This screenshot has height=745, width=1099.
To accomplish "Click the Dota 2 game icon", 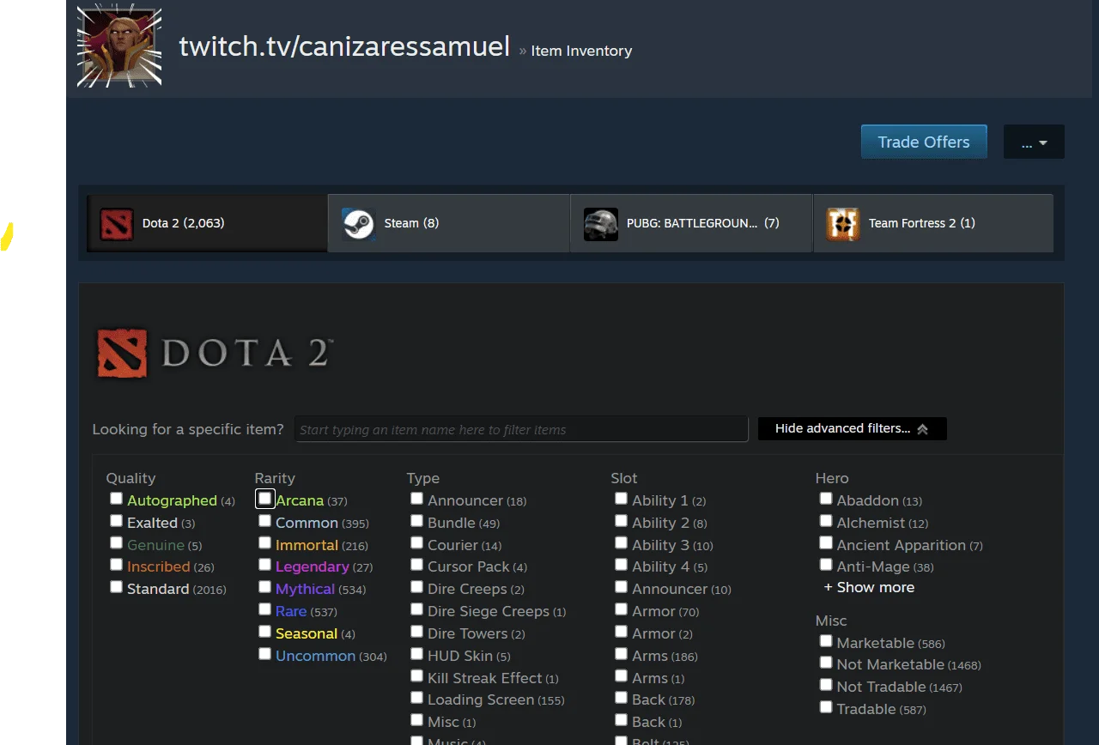I will (117, 223).
